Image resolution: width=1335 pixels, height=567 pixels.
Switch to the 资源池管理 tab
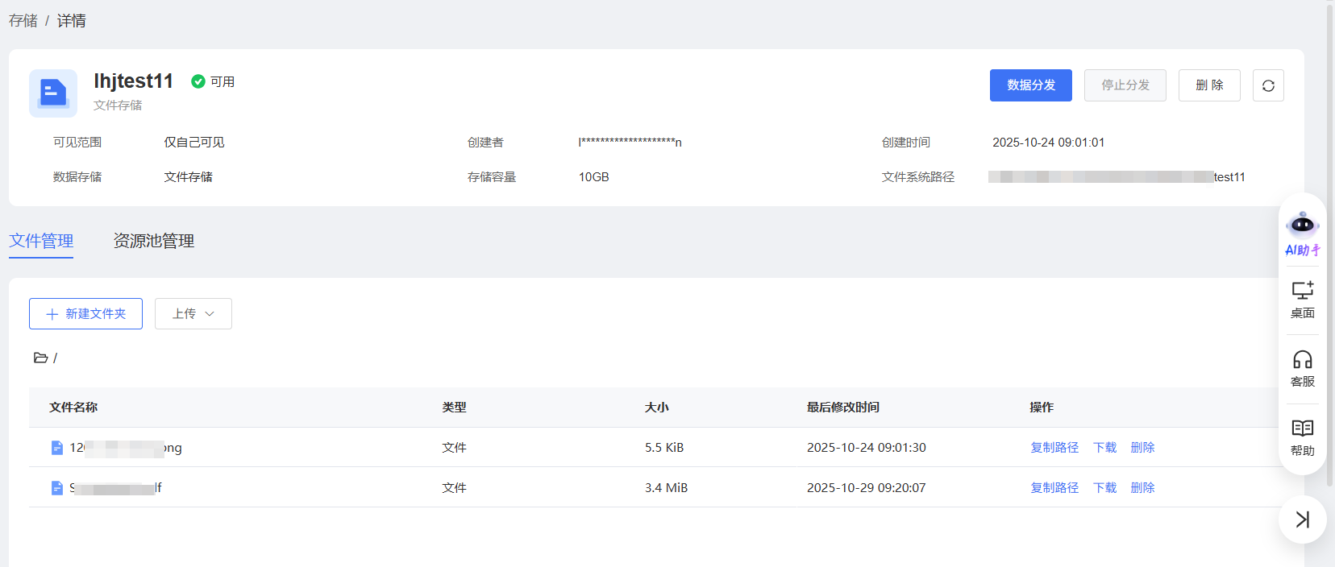(x=153, y=241)
